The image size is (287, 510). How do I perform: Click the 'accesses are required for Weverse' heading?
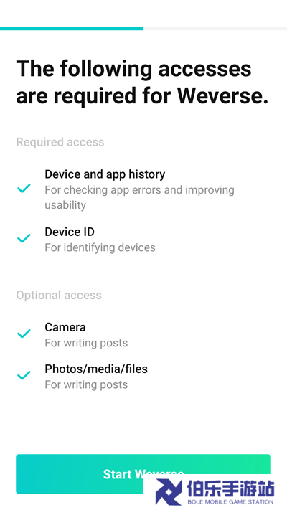142,82
